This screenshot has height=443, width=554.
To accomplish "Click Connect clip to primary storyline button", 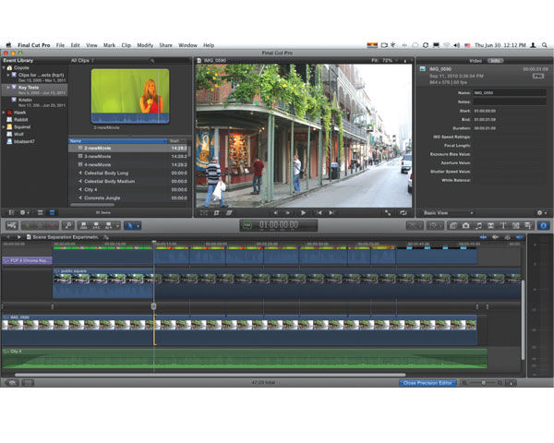I will pyautogui.click(x=84, y=225).
